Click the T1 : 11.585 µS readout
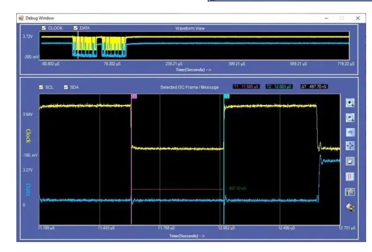 point(246,86)
